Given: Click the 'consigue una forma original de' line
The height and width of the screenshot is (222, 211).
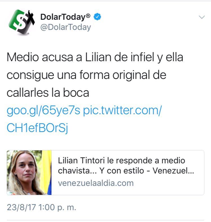Looking at the screenshot, I should point(86,75).
